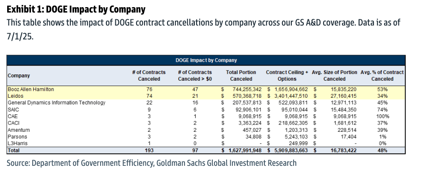Select the 'DOGE Impact by Company' table title bar
Viewport: 421px width, 173px height.
click(x=206, y=60)
